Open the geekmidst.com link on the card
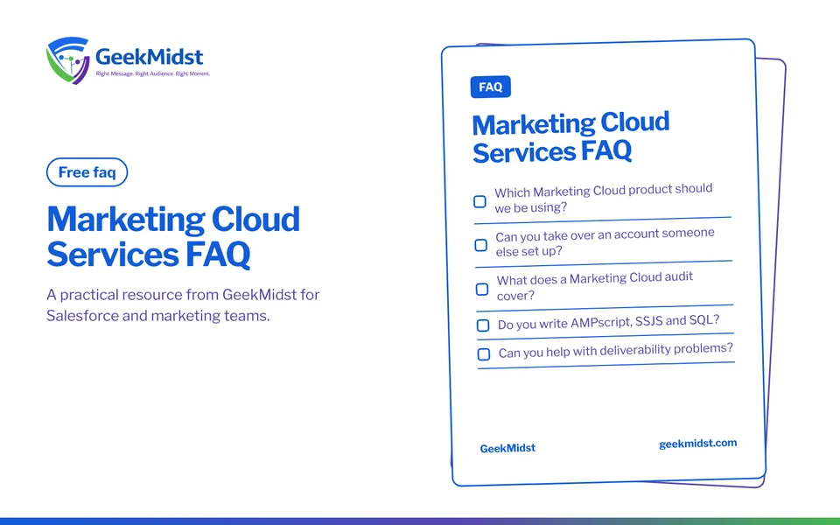 tap(697, 444)
